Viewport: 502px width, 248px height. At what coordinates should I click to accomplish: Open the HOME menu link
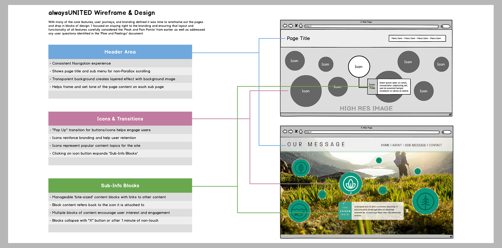385,145
